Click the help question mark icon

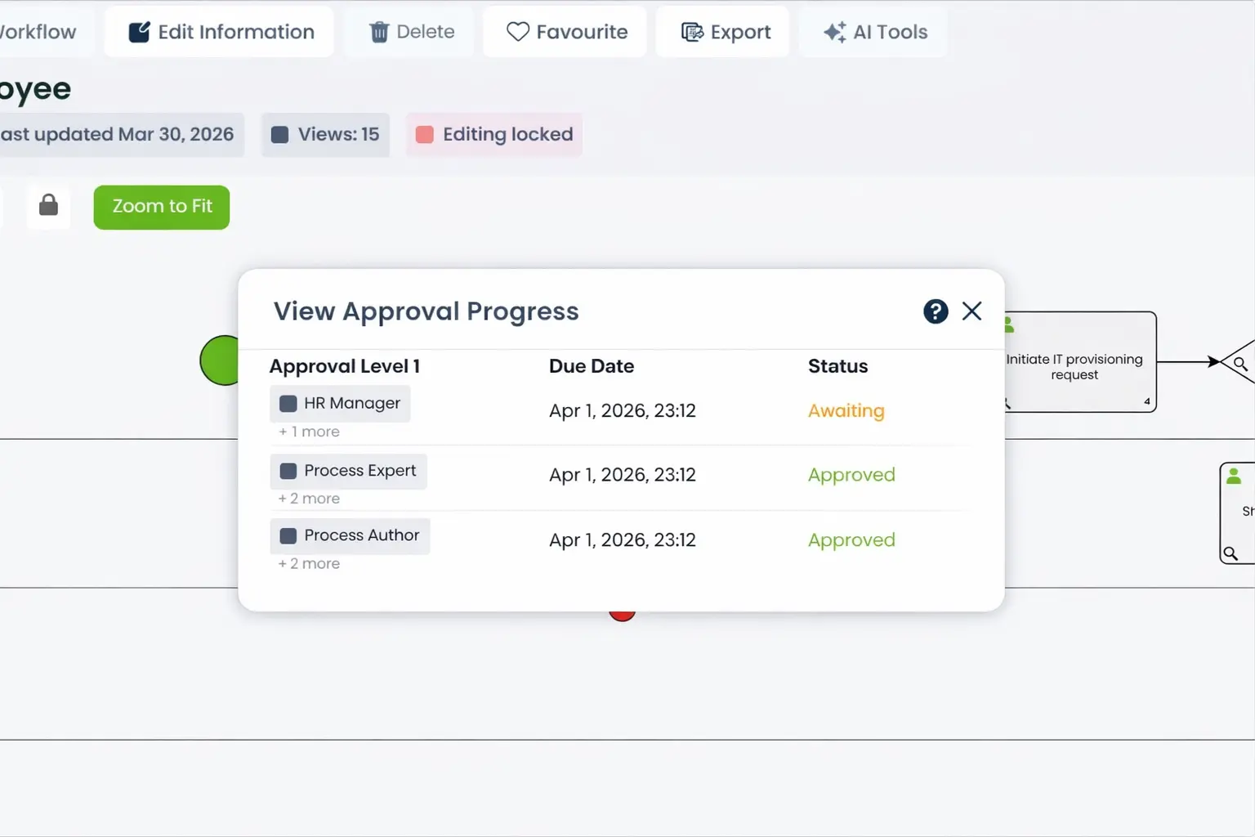936,311
